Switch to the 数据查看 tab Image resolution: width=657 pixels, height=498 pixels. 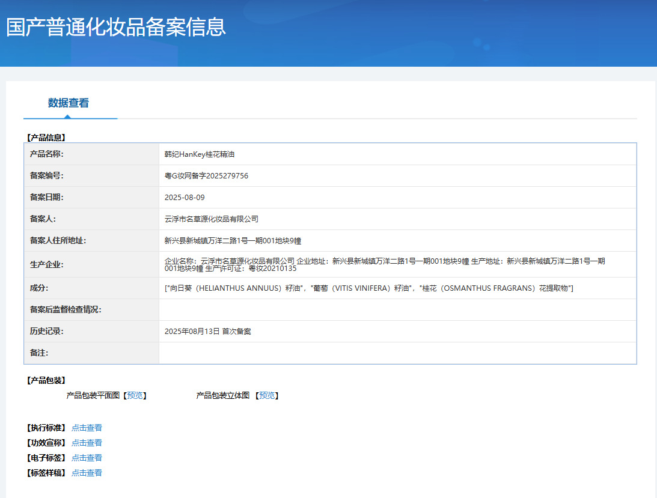pos(69,103)
